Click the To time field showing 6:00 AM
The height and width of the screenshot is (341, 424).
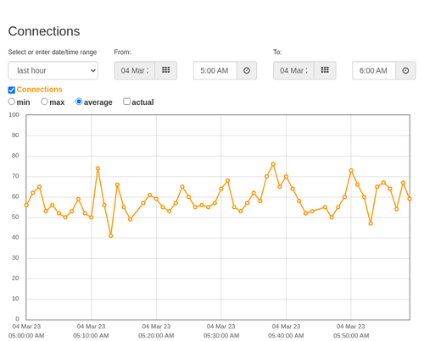click(x=374, y=70)
